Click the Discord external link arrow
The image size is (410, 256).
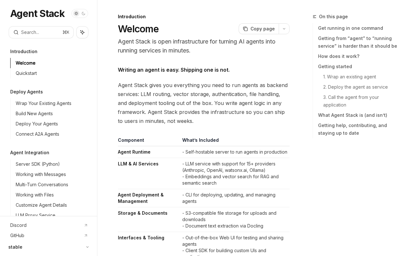tap(86, 225)
